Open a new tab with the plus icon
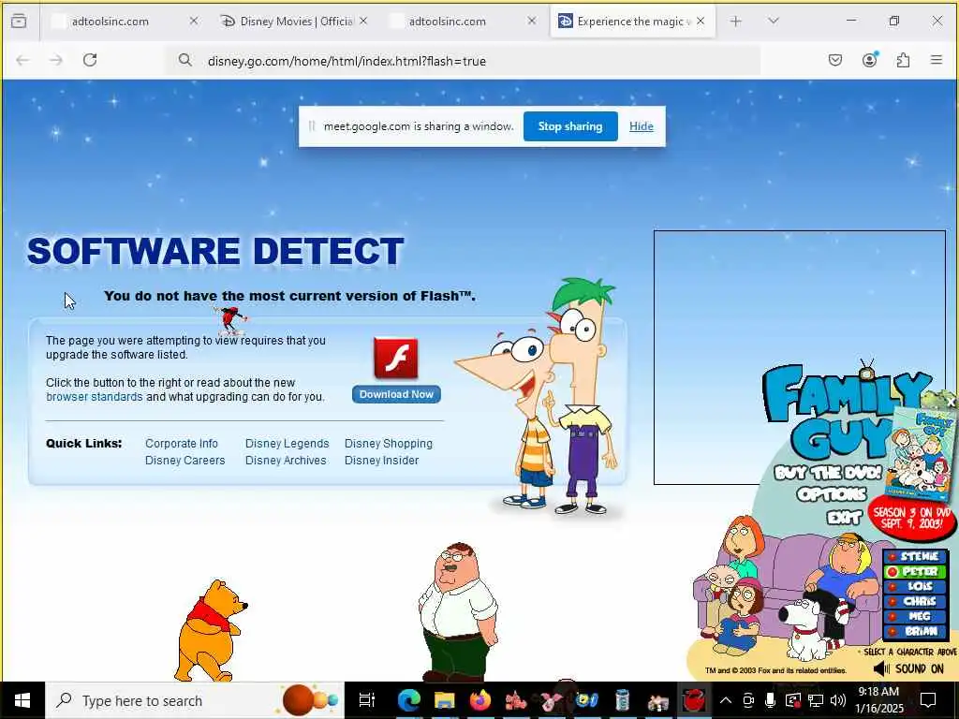The width and height of the screenshot is (959, 719). click(736, 21)
